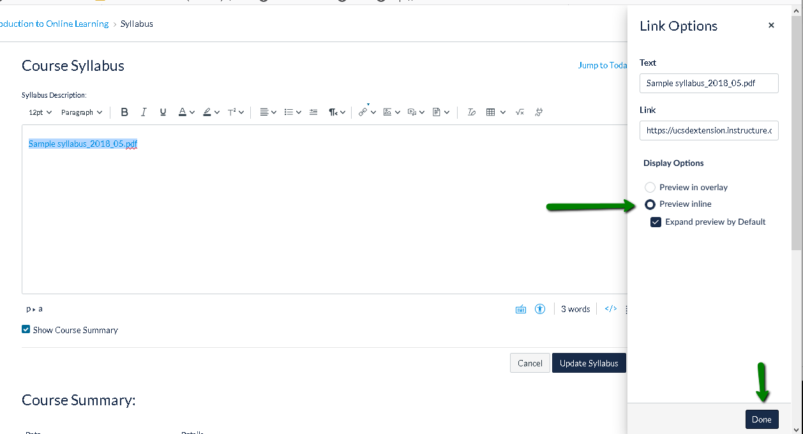The width and height of the screenshot is (803, 434).
Task: Apply text color with the A icon
Action: pyautogui.click(x=183, y=112)
